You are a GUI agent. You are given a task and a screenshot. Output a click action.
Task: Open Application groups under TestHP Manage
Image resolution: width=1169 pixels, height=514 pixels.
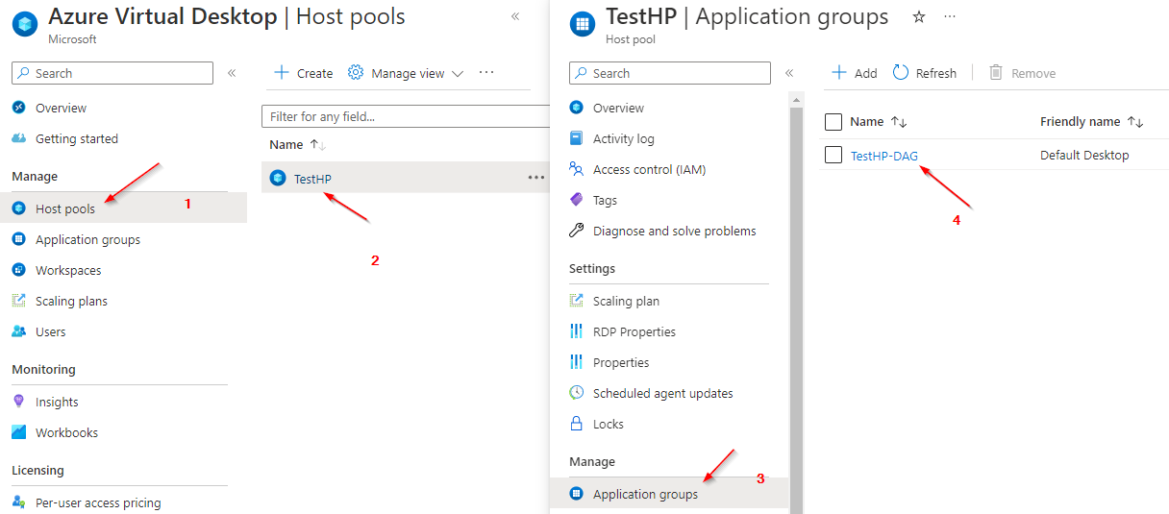click(x=669, y=494)
